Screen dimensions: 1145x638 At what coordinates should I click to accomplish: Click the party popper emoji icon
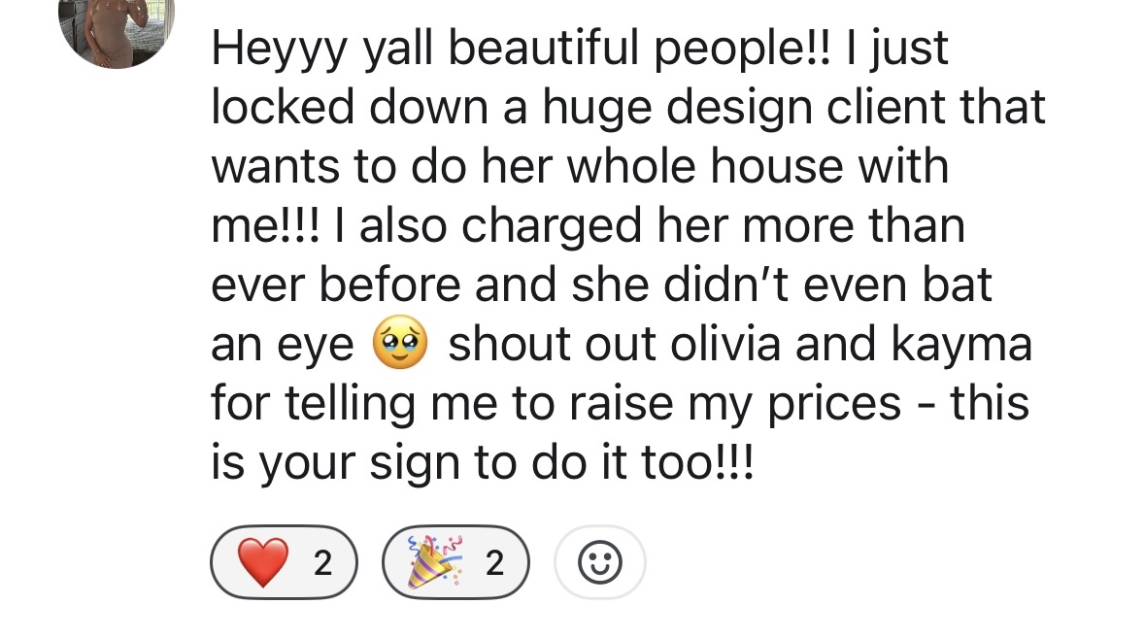435,560
